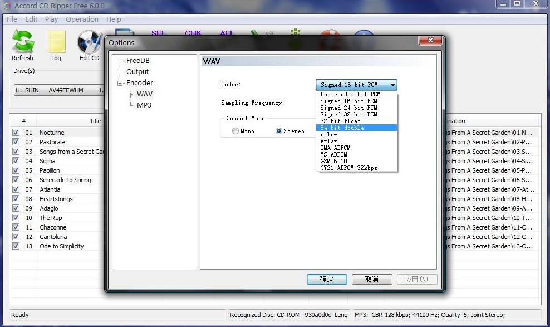Screen dimensions: 550x327
Task: Open the Log toolbar icon
Action: [56, 43]
